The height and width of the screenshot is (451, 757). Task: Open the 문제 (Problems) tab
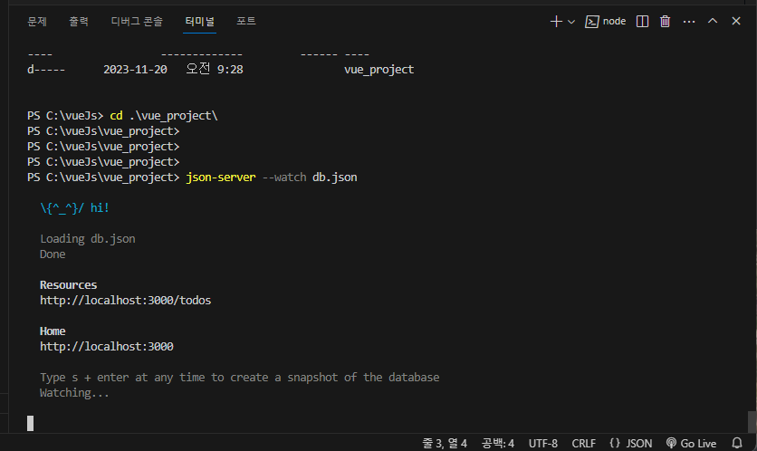click(37, 21)
